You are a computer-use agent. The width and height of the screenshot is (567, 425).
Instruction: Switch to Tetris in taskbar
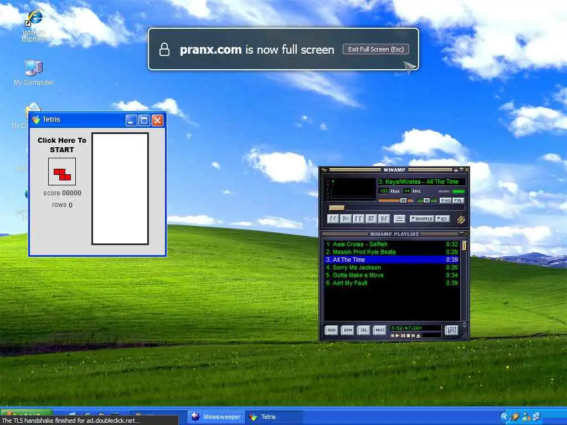point(275,417)
